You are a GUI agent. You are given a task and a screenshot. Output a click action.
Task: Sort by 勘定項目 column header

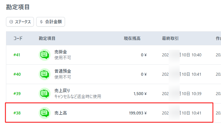tap(47, 38)
